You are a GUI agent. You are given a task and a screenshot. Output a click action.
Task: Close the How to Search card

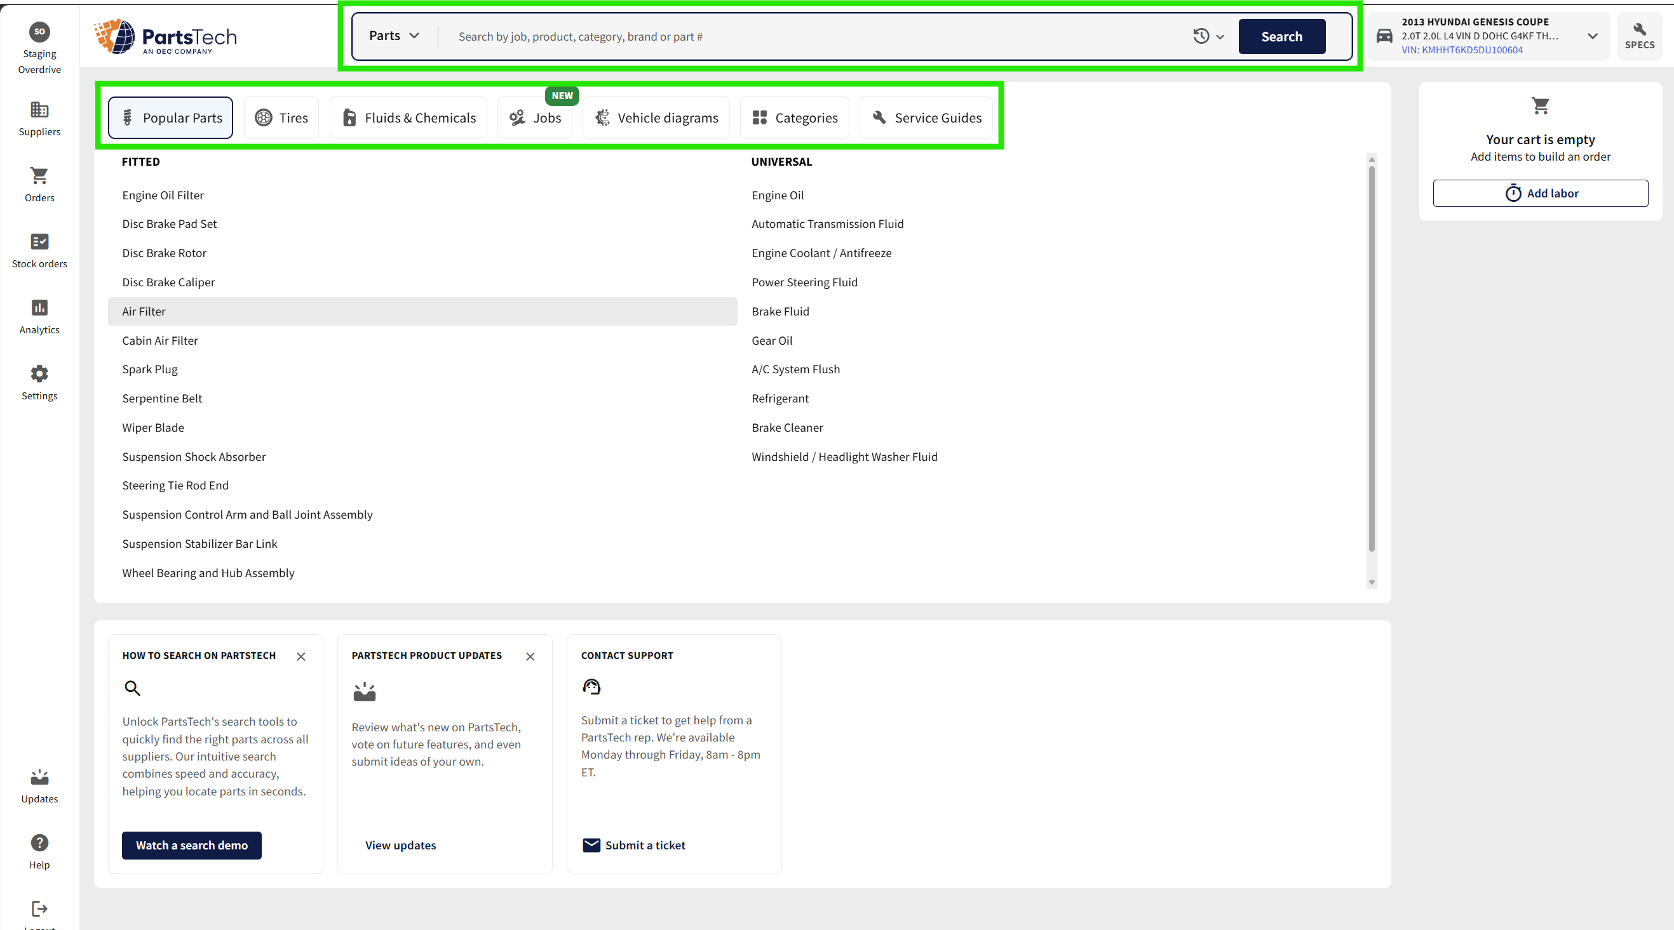(301, 656)
